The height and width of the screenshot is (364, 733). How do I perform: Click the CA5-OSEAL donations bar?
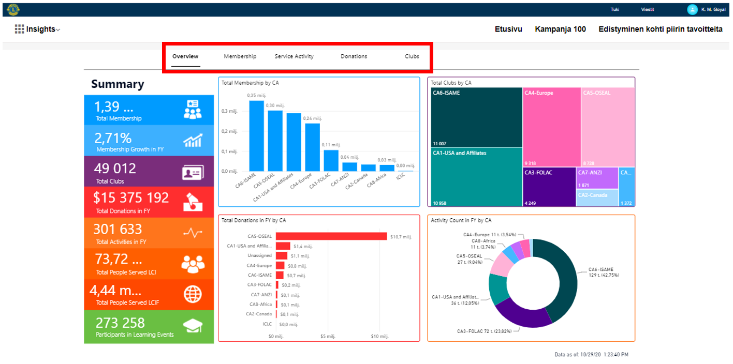[331, 236]
